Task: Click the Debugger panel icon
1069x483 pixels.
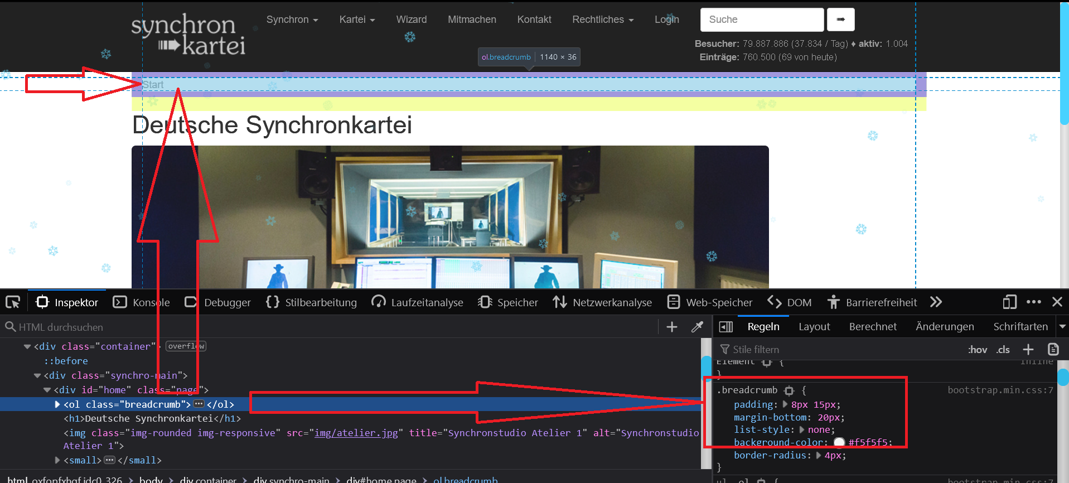Action: tap(191, 302)
